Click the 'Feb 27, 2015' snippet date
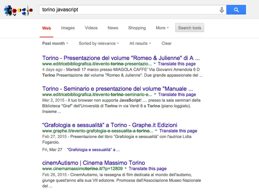 pyautogui.click(x=54, y=136)
